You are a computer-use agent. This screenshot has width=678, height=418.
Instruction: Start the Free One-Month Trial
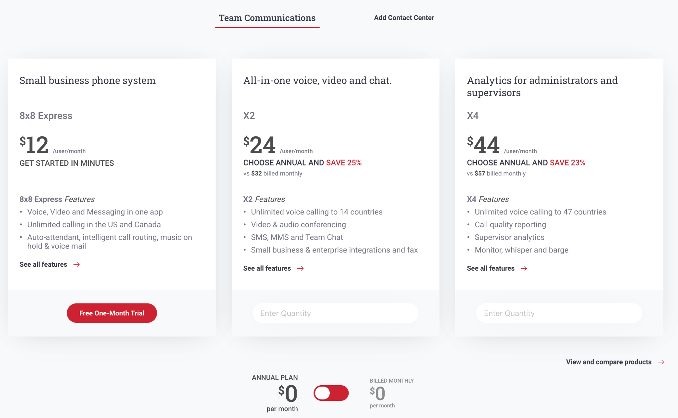pos(112,313)
